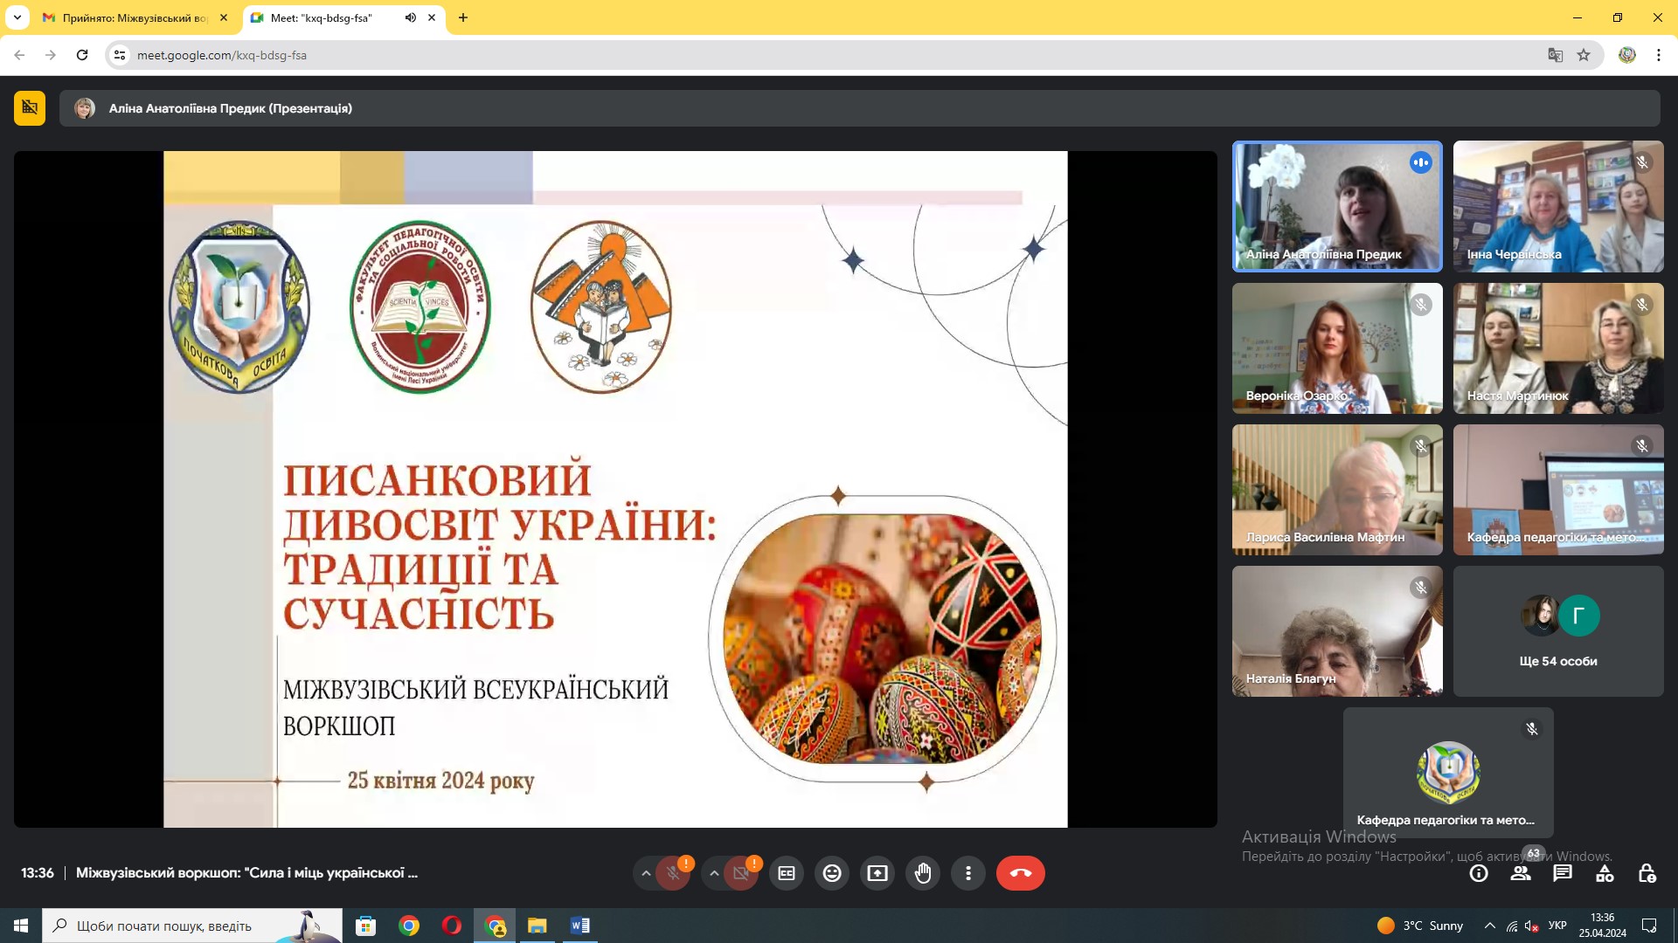Open meeting details info icon
Viewport: 1678px width, 943px height.
[1479, 873]
